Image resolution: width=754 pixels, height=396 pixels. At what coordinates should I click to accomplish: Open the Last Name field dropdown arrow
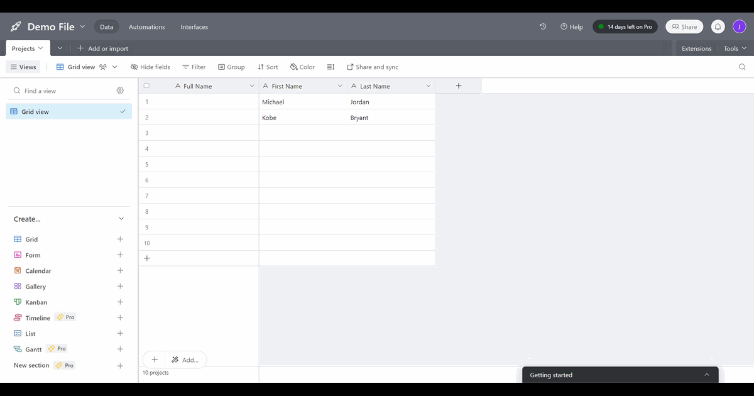[x=429, y=86]
